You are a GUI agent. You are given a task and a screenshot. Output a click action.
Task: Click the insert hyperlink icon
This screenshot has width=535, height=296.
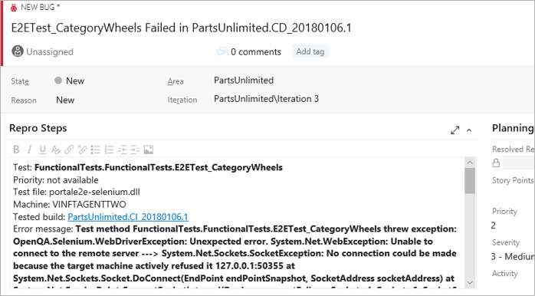[69, 150]
